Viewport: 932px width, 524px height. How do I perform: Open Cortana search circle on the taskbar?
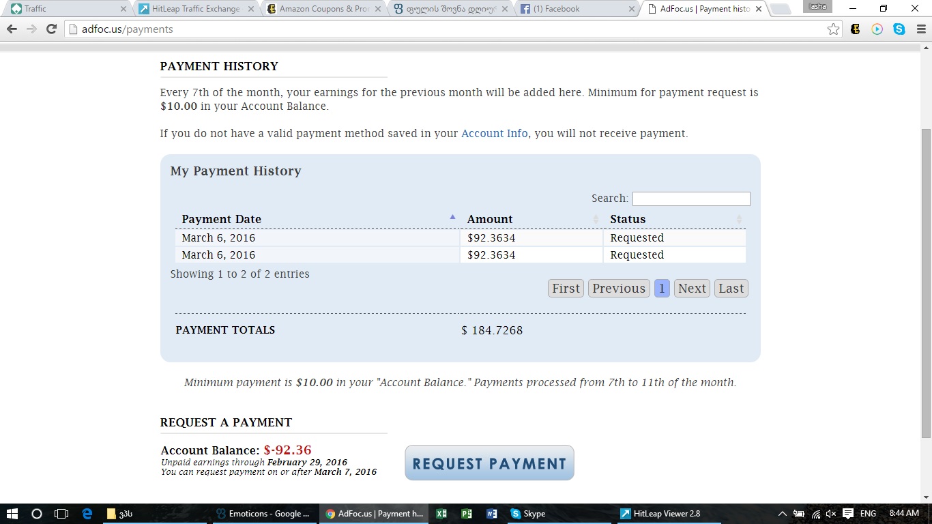(x=37, y=514)
